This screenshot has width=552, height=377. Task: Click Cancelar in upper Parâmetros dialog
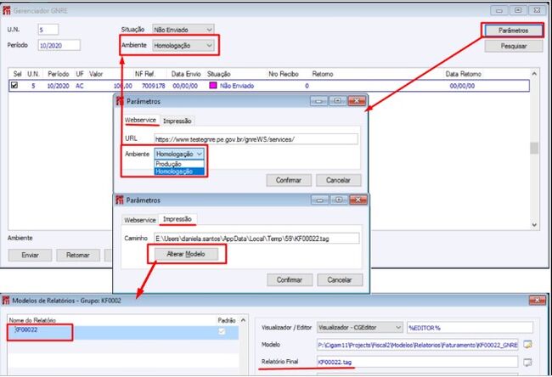(338, 180)
